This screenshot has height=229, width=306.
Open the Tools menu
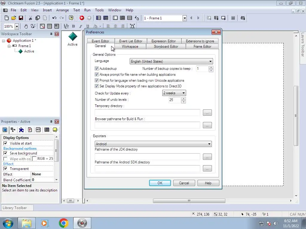tap(99, 10)
